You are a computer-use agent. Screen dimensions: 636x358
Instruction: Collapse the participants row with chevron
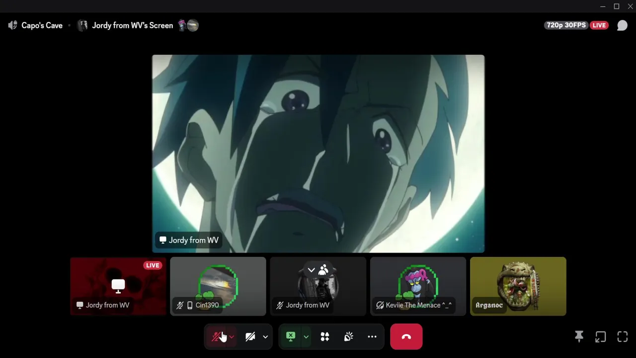click(x=312, y=270)
